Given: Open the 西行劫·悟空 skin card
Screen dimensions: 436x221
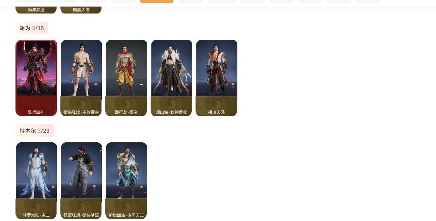Looking at the screenshot, I should click(x=126, y=78).
